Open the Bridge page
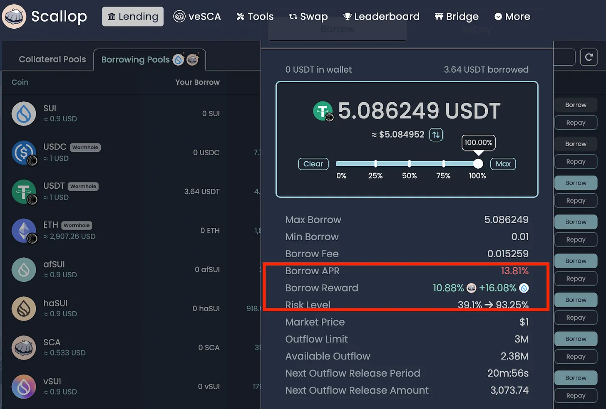This screenshot has height=409, width=606. [457, 17]
